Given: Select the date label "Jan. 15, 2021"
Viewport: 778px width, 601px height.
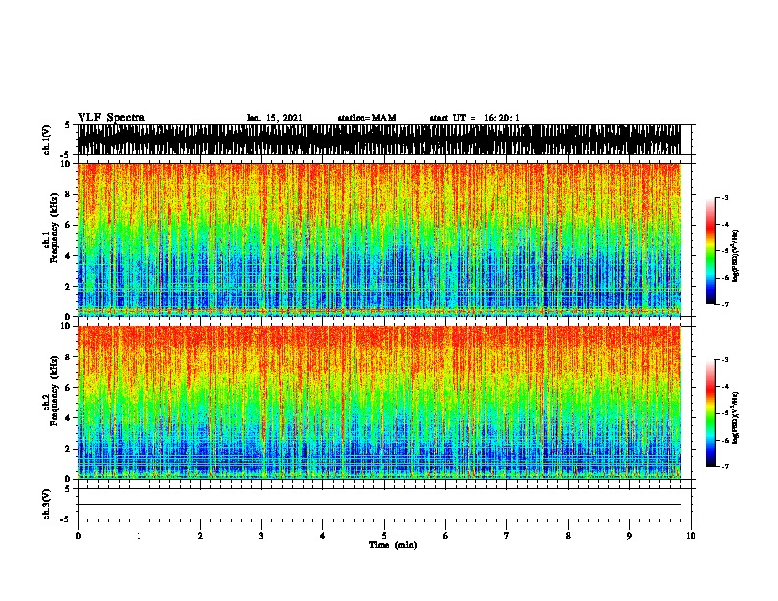Looking at the screenshot, I should pyautogui.click(x=274, y=118).
